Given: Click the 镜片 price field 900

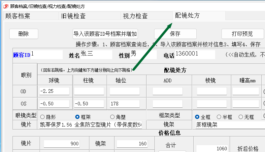Looking at the screenshot, I should [x=62, y=144].
